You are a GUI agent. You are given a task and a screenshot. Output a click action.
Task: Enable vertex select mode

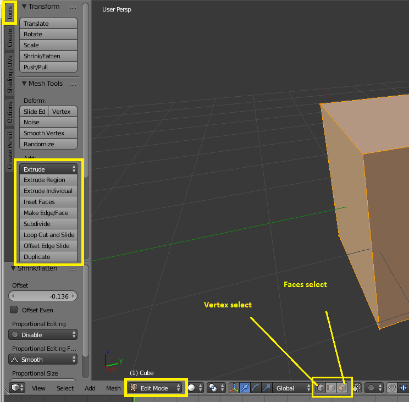(320, 388)
